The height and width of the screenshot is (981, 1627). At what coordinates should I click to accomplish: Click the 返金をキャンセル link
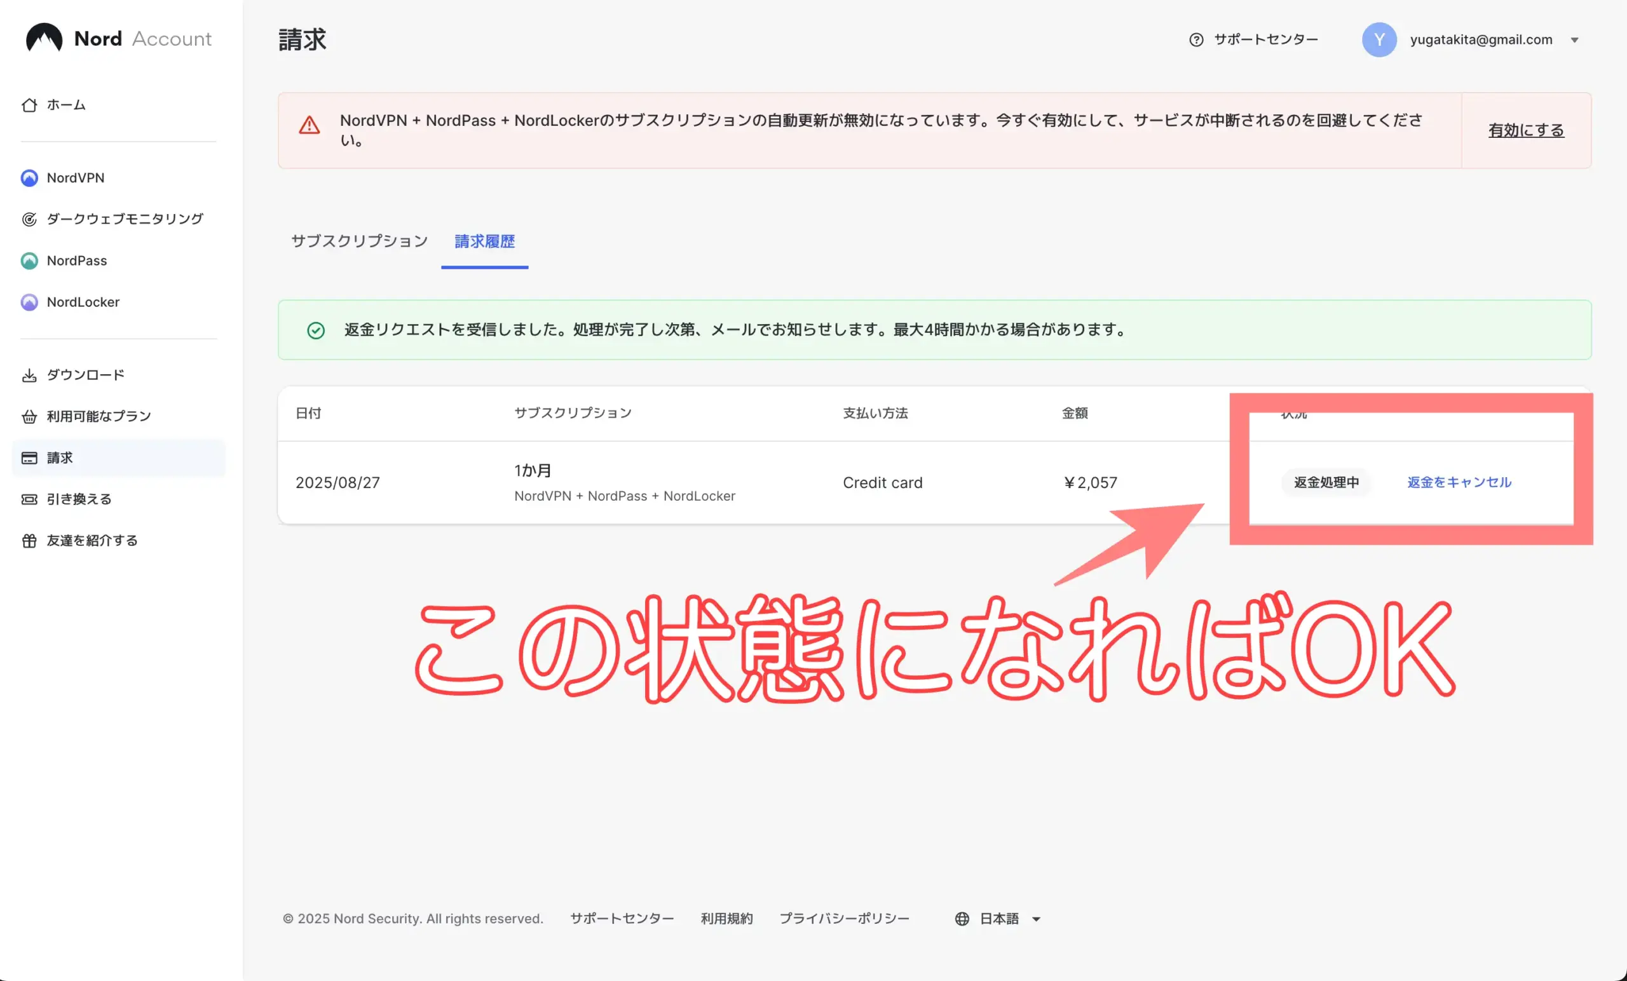coord(1459,483)
